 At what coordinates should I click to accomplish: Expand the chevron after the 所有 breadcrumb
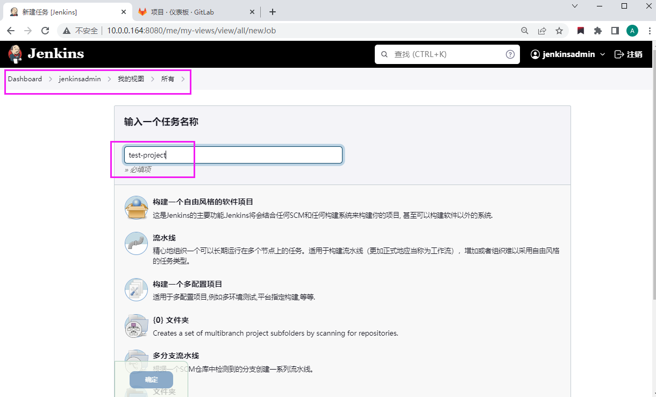(x=183, y=79)
